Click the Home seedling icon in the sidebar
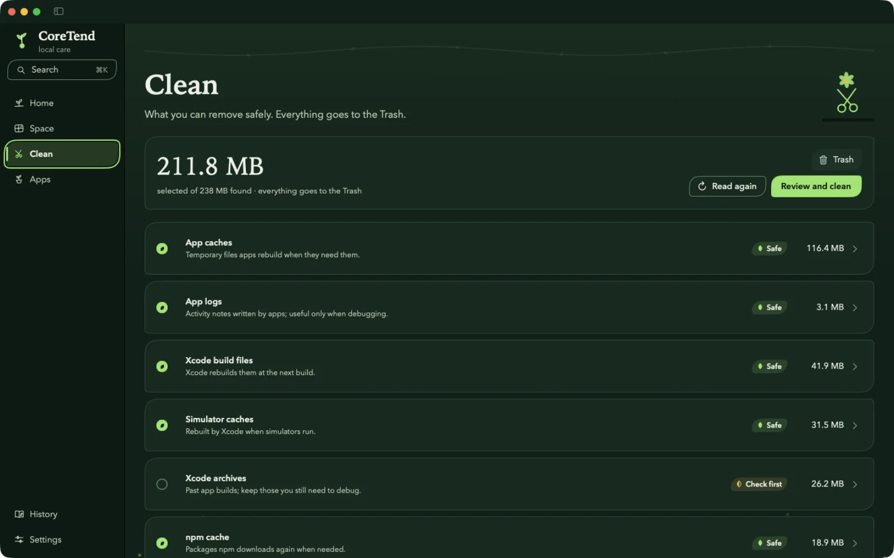Image resolution: width=894 pixels, height=558 pixels. coord(19,103)
